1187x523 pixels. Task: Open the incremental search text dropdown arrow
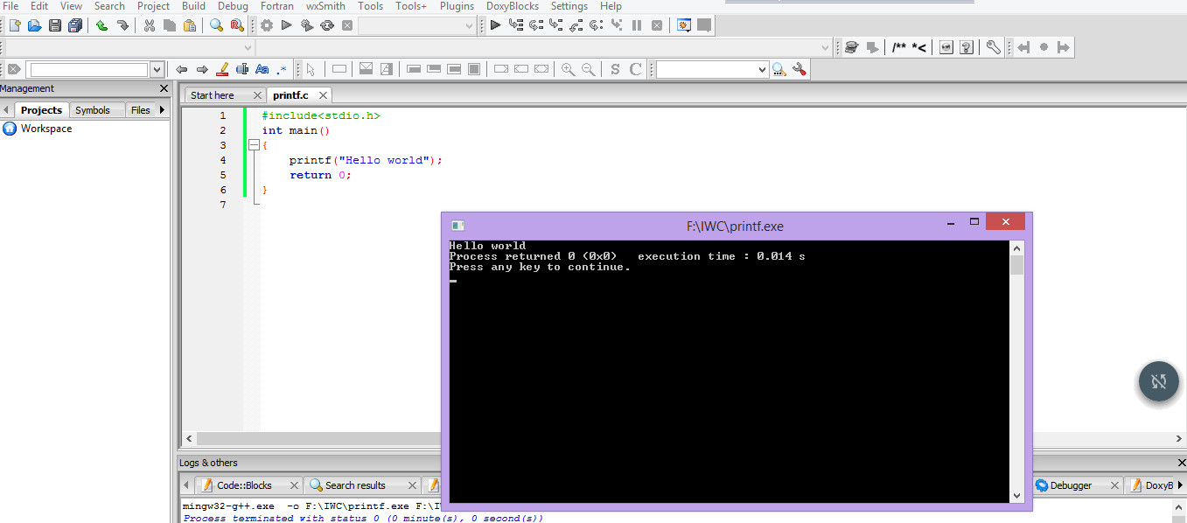(157, 69)
